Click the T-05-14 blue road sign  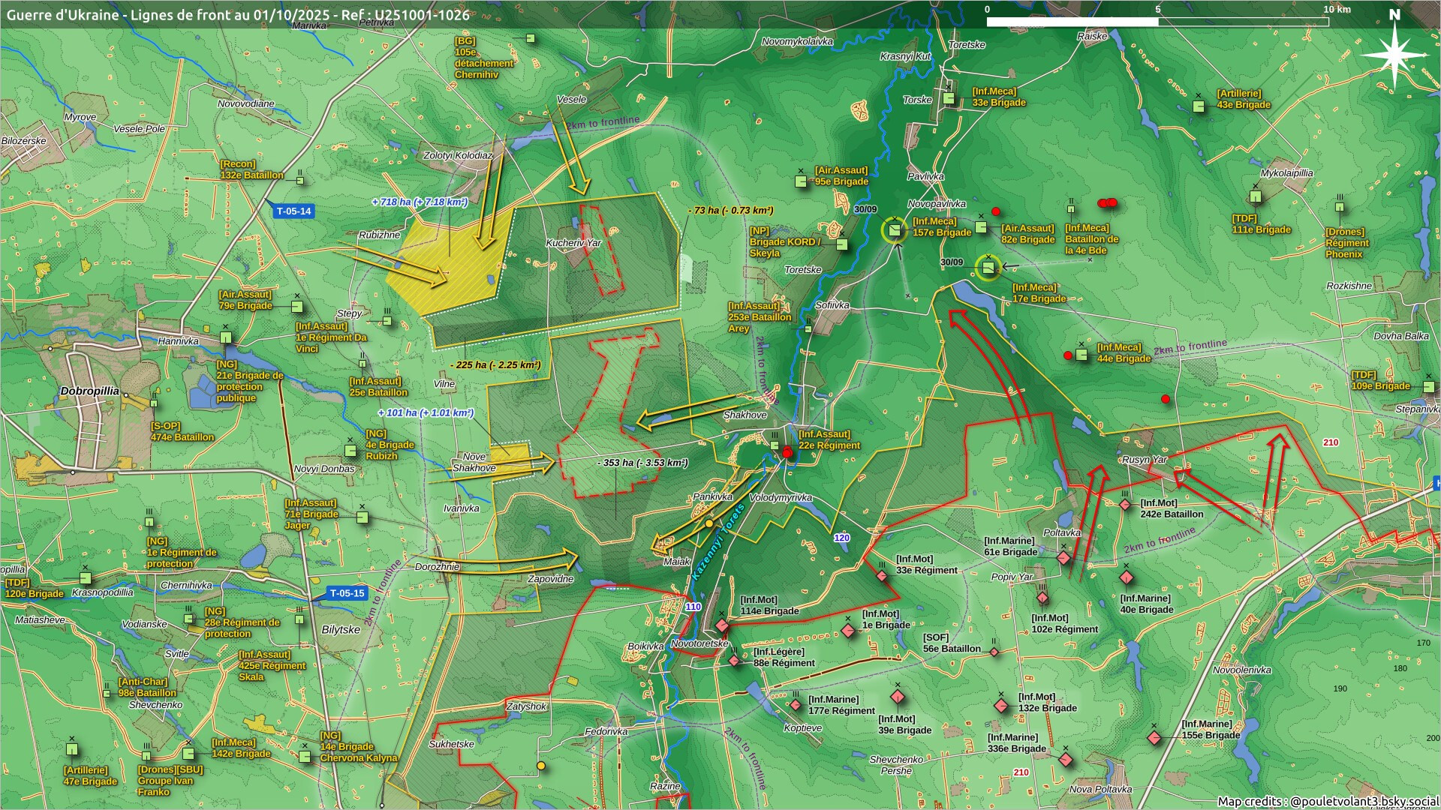click(x=293, y=211)
